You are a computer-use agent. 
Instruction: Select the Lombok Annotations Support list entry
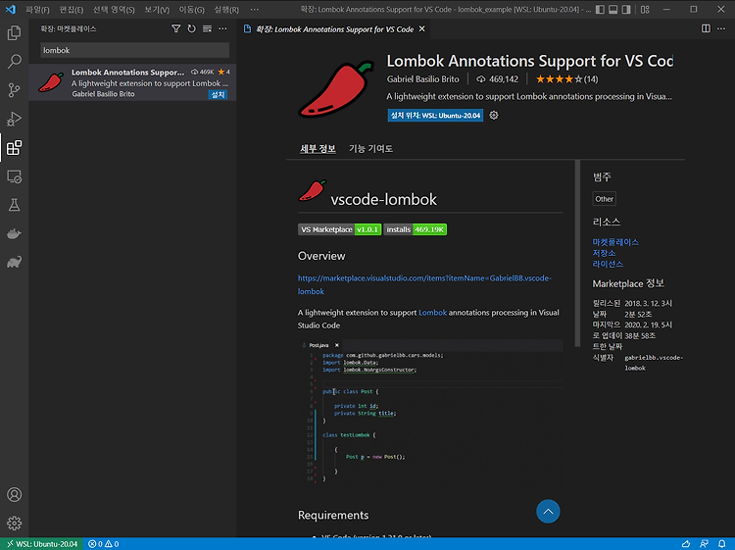click(x=132, y=83)
